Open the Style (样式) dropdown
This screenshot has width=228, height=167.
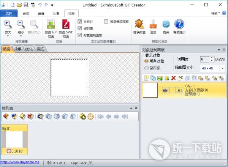coord(215,13)
